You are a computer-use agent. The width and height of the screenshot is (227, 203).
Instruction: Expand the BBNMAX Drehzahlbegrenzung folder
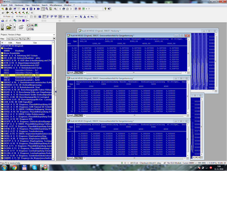click(x=2, y=85)
